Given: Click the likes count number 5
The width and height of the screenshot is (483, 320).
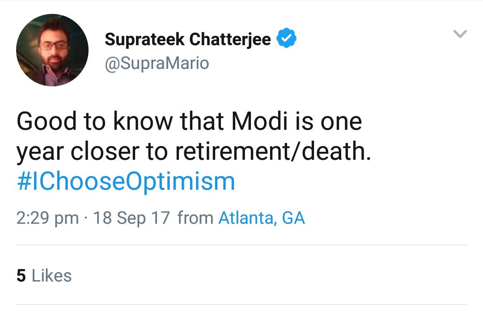Looking at the screenshot, I should click(x=21, y=276).
